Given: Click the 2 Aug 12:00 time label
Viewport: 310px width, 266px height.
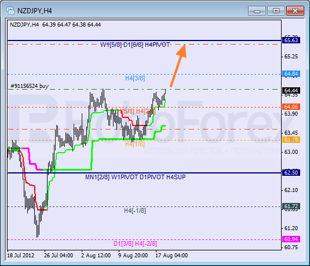Looking at the screenshot, I should pos(96,256).
